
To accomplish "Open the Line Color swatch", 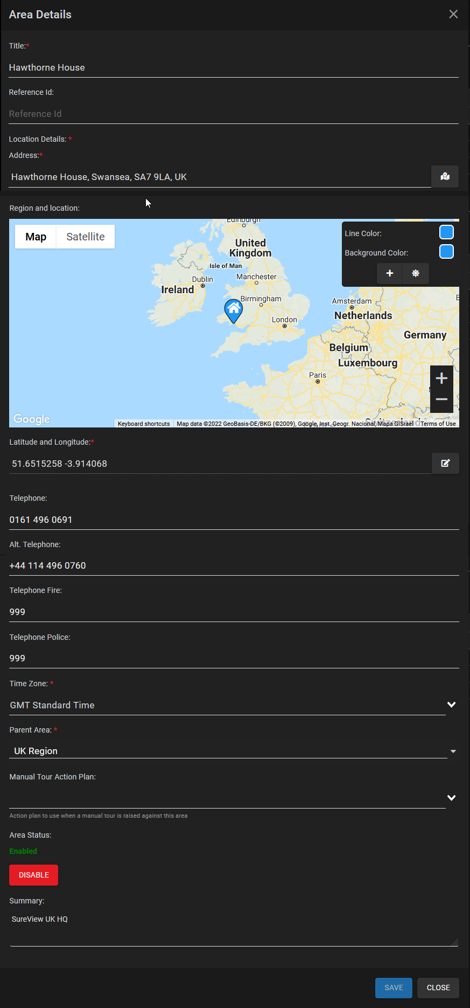I will tap(446, 232).
